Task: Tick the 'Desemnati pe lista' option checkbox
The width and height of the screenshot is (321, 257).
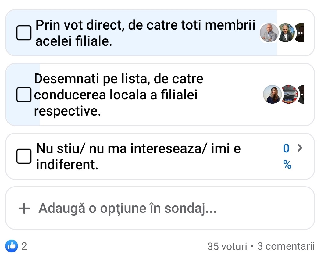Action: (x=23, y=95)
